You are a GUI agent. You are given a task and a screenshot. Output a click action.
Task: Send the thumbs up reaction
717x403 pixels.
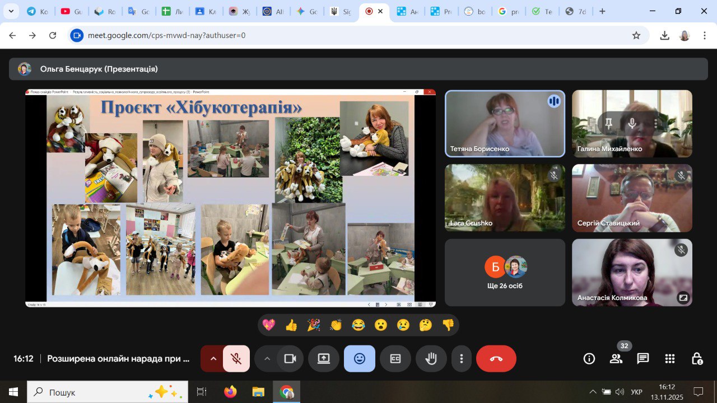[291, 325]
